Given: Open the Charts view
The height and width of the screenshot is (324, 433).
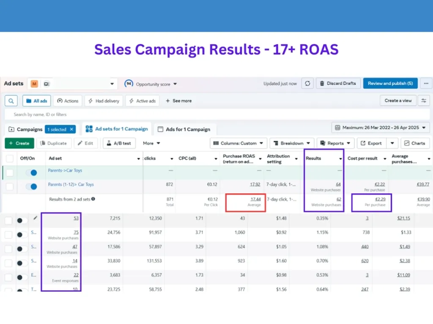Looking at the screenshot, I should pyautogui.click(x=415, y=143).
